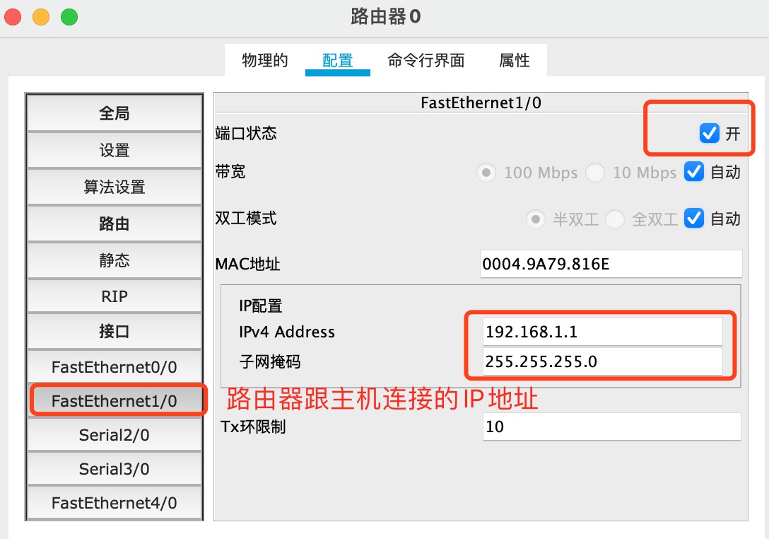Screen dimensions: 769x539
Task: Select the 属性 tab
Action: 514,61
